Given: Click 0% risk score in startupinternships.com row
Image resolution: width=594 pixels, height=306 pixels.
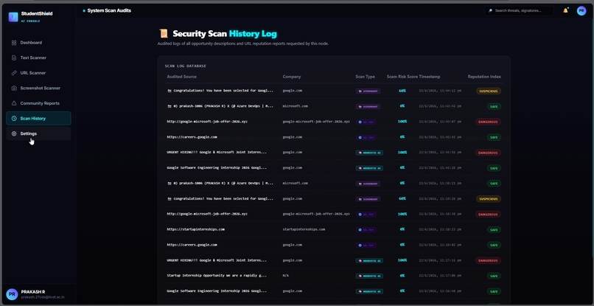Looking at the screenshot, I should [x=402, y=229].
